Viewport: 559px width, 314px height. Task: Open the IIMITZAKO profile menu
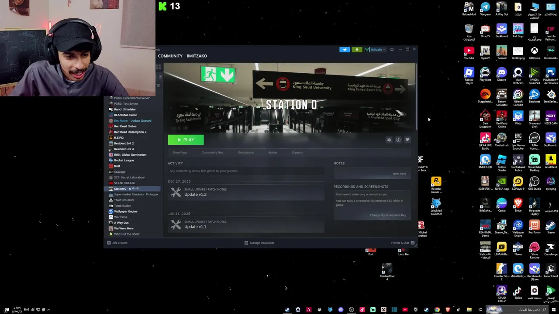click(x=197, y=56)
